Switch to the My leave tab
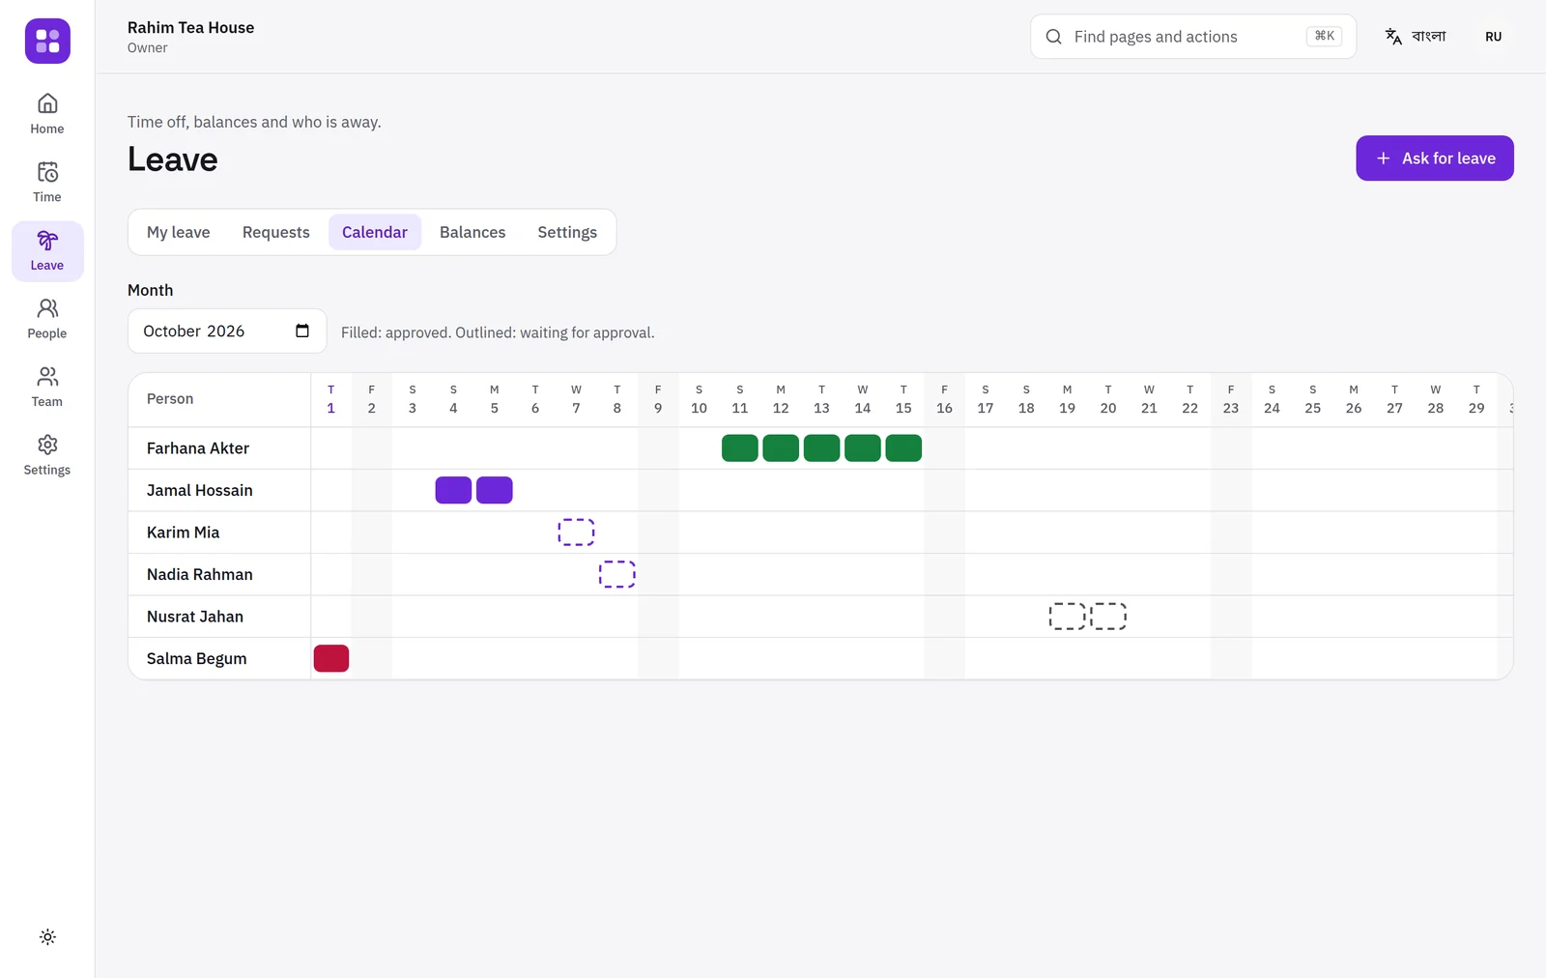Viewport: 1546px width, 978px height. (179, 232)
